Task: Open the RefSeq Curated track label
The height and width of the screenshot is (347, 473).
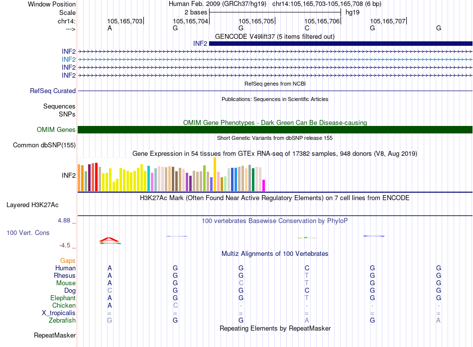Action: coord(52,91)
